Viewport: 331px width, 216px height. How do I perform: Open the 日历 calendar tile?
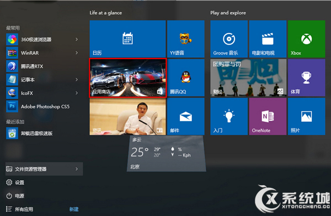pos(127,39)
